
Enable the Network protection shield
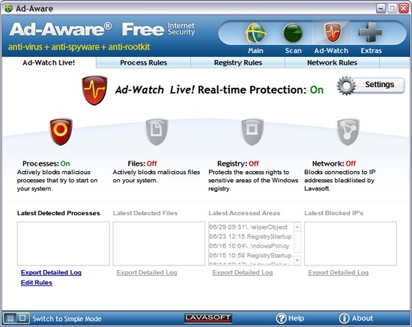[348, 131]
